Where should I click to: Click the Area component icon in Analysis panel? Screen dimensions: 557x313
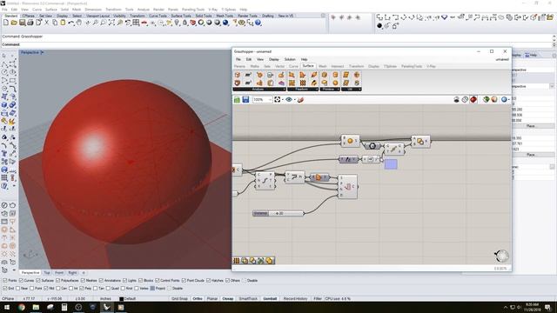[x=248, y=75]
